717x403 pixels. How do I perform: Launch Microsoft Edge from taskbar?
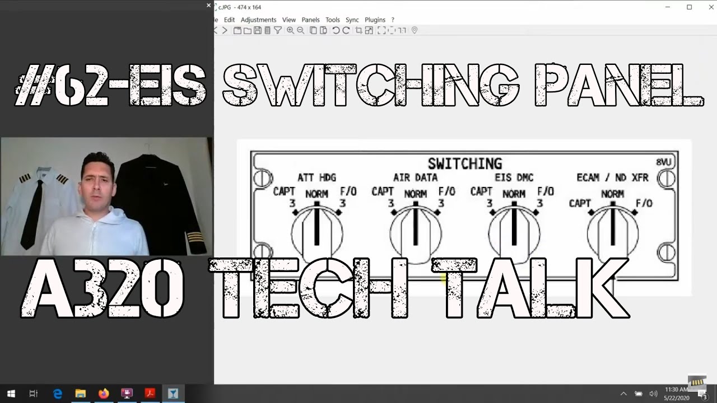coord(58,394)
